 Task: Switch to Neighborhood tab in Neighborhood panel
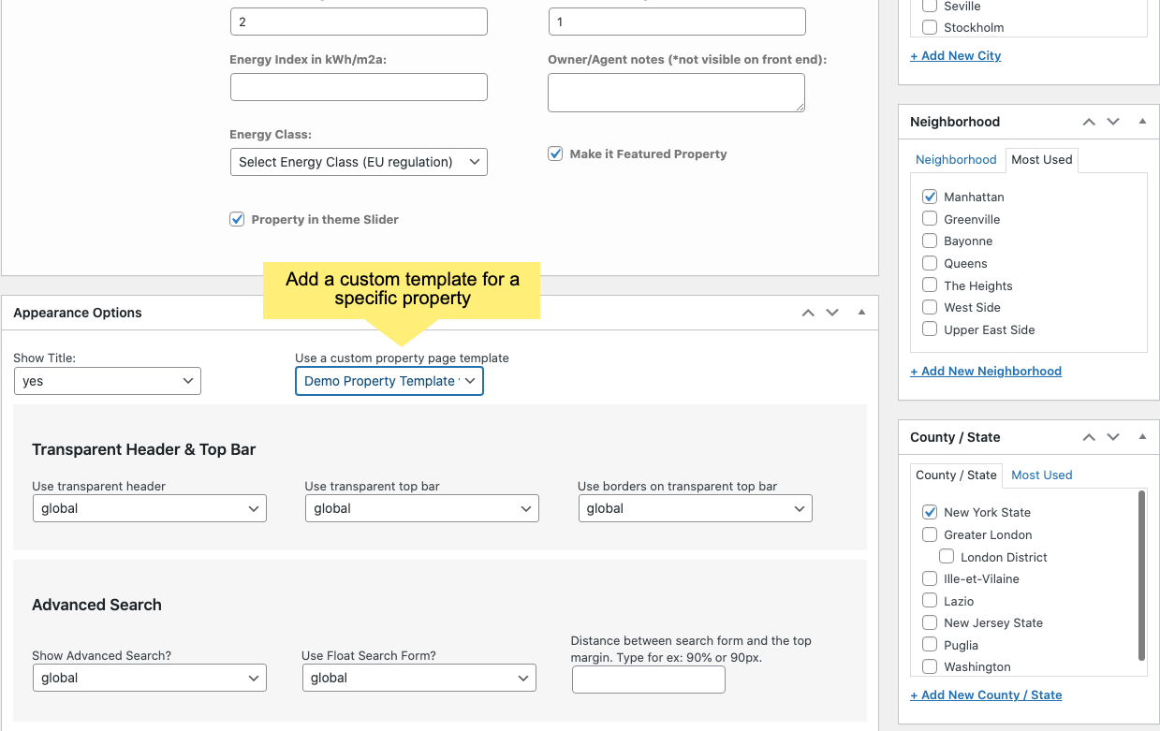956,159
